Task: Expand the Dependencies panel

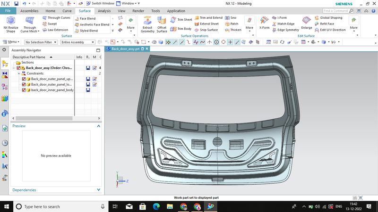Action: [99, 190]
